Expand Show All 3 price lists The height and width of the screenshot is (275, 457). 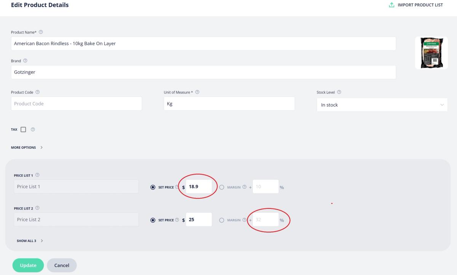click(x=30, y=241)
